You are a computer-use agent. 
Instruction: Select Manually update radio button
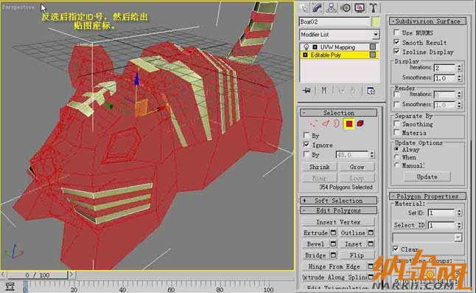coord(396,165)
